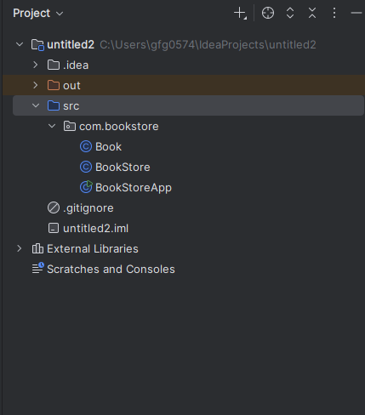Click the Book class icon
The width and height of the screenshot is (365, 415).
coord(86,147)
